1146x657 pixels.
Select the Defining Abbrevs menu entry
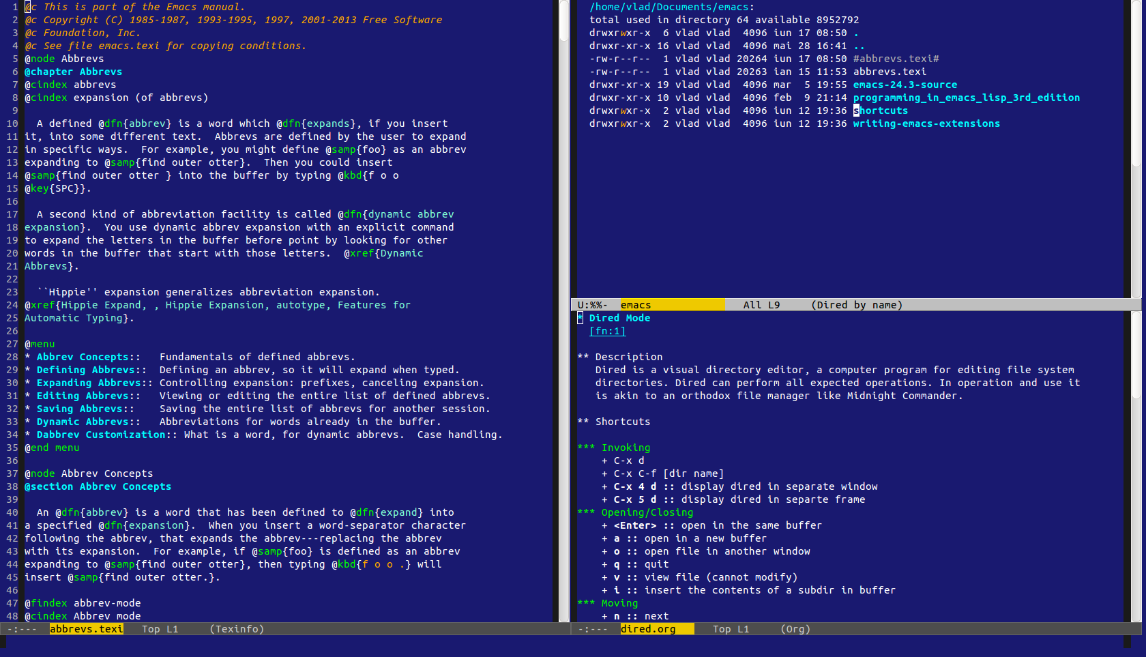[86, 370]
